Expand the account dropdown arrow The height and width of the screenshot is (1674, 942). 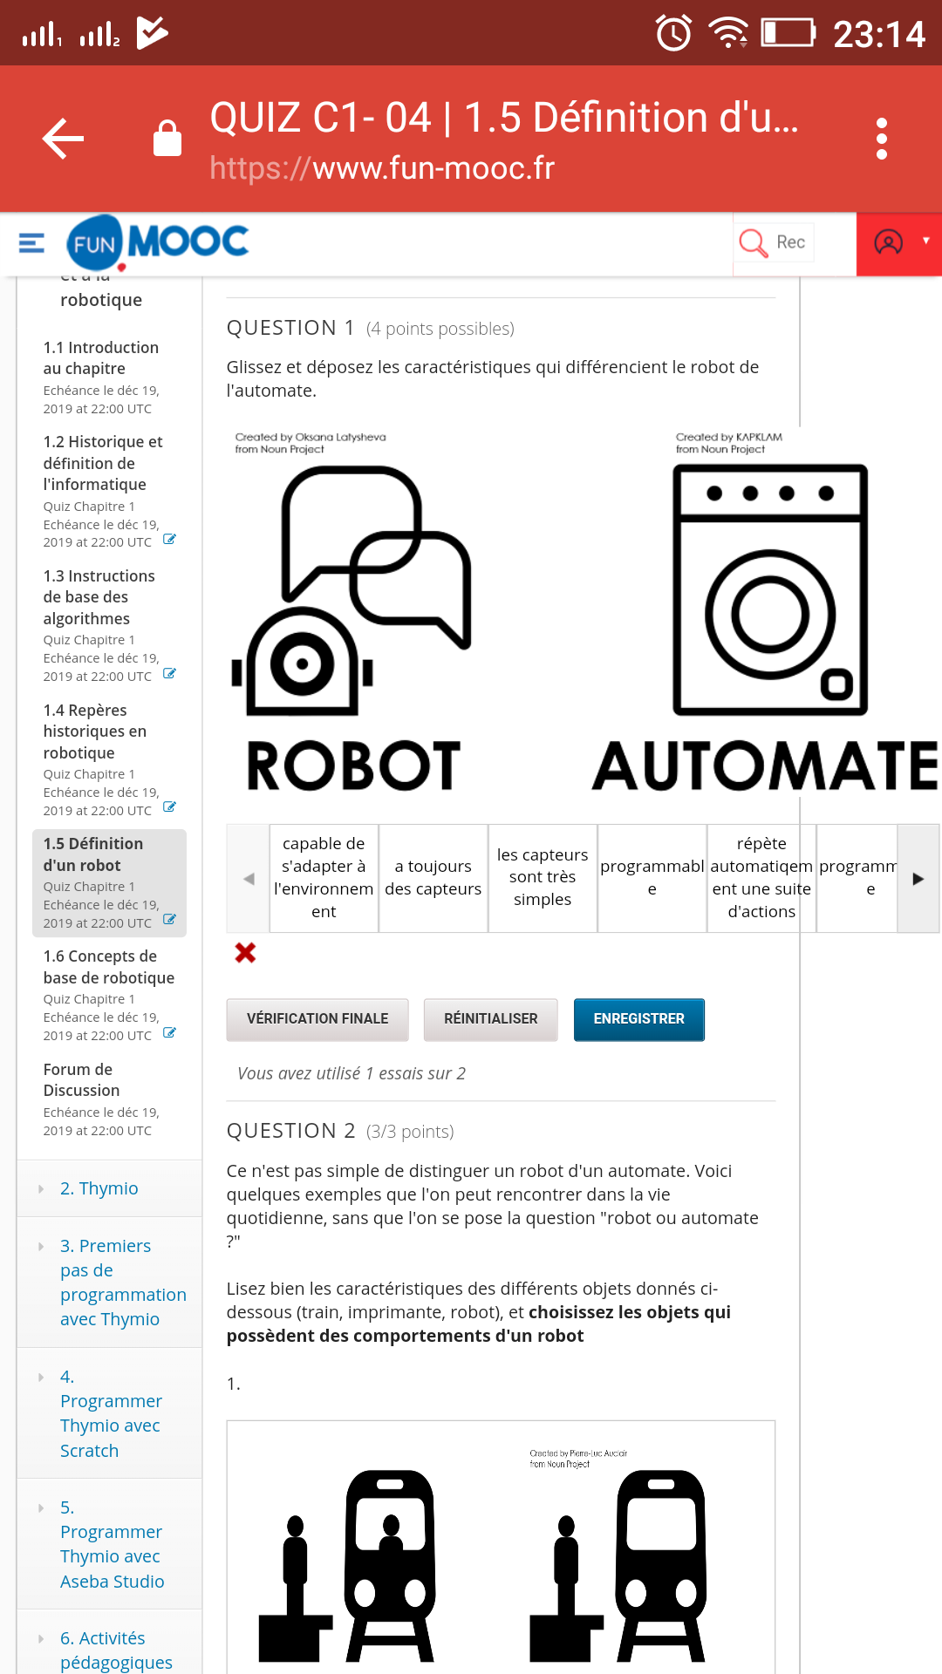click(x=926, y=241)
